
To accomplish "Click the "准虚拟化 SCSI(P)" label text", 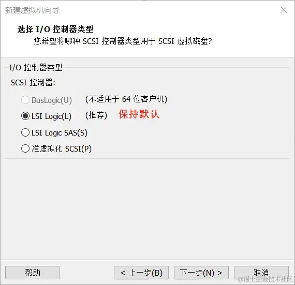I will pyautogui.click(x=62, y=148).
